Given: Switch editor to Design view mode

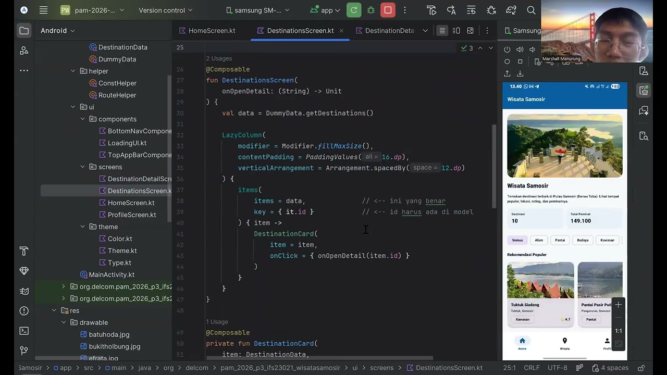Looking at the screenshot, I should [470, 31].
